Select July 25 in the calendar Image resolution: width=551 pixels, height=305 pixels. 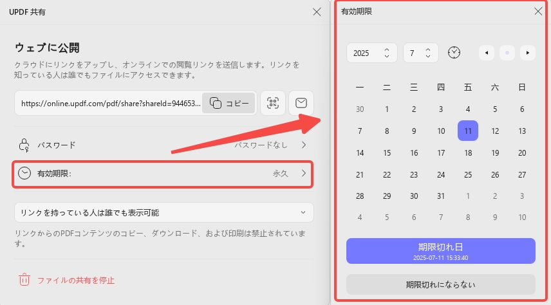click(468, 174)
